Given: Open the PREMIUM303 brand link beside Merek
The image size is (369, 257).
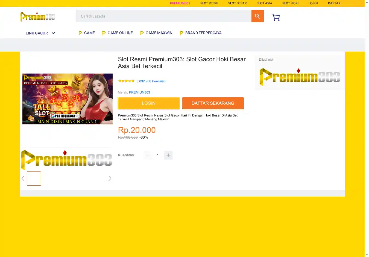Looking at the screenshot, I should point(139,92).
